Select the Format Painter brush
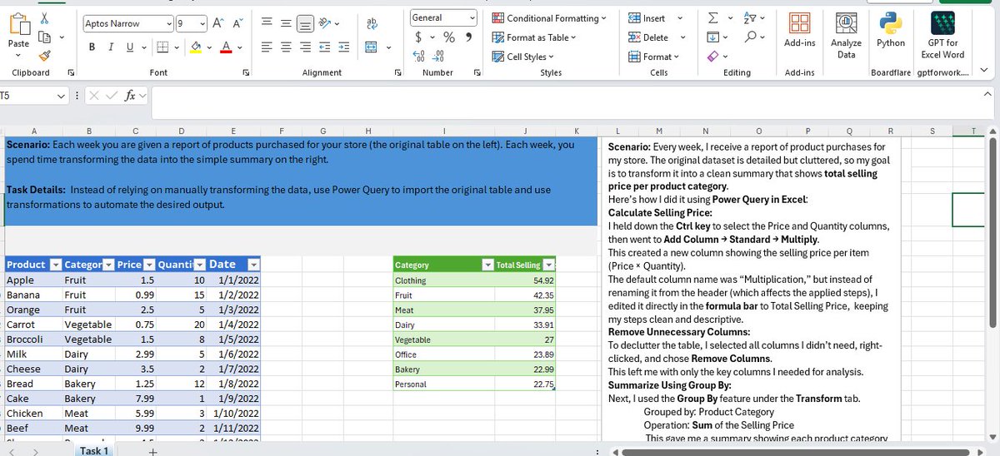The width and height of the screenshot is (1000, 456). point(44,56)
